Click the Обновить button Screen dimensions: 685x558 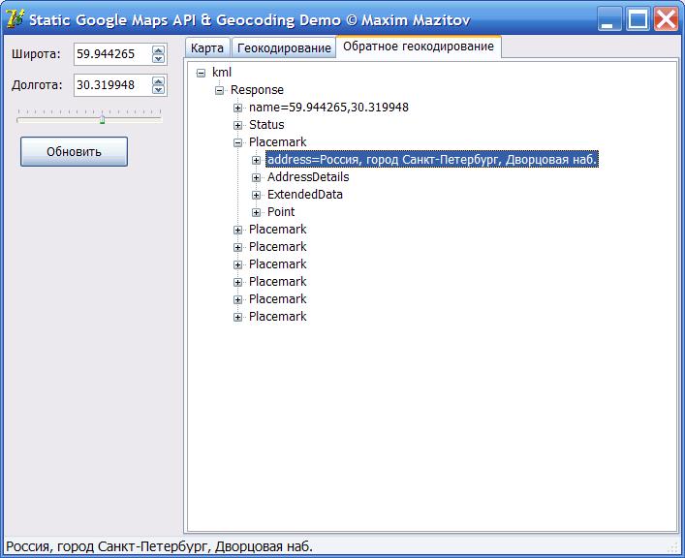click(74, 152)
